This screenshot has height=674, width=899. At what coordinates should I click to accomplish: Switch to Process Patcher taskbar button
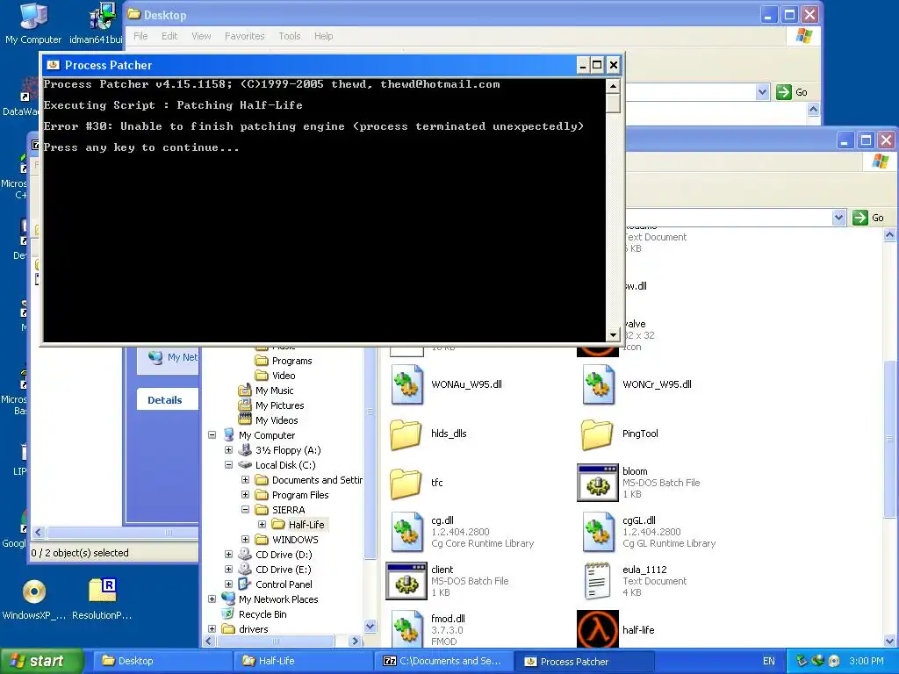[584, 661]
